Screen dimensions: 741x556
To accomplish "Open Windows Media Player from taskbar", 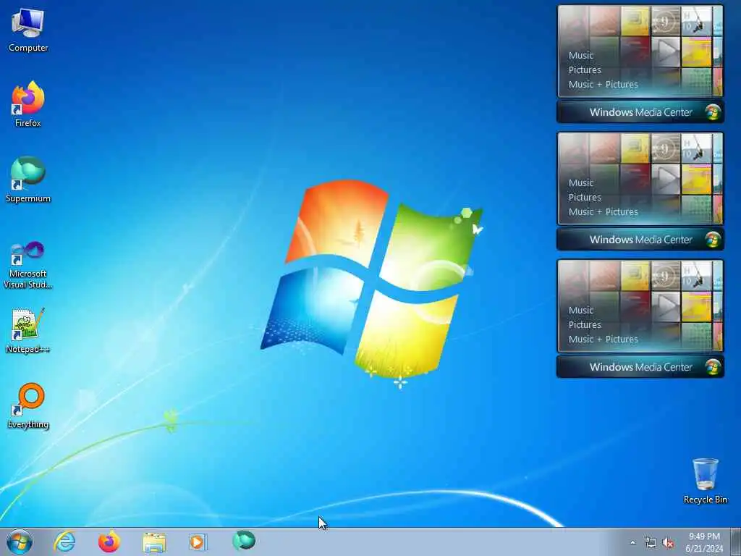I will coord(198,542).
